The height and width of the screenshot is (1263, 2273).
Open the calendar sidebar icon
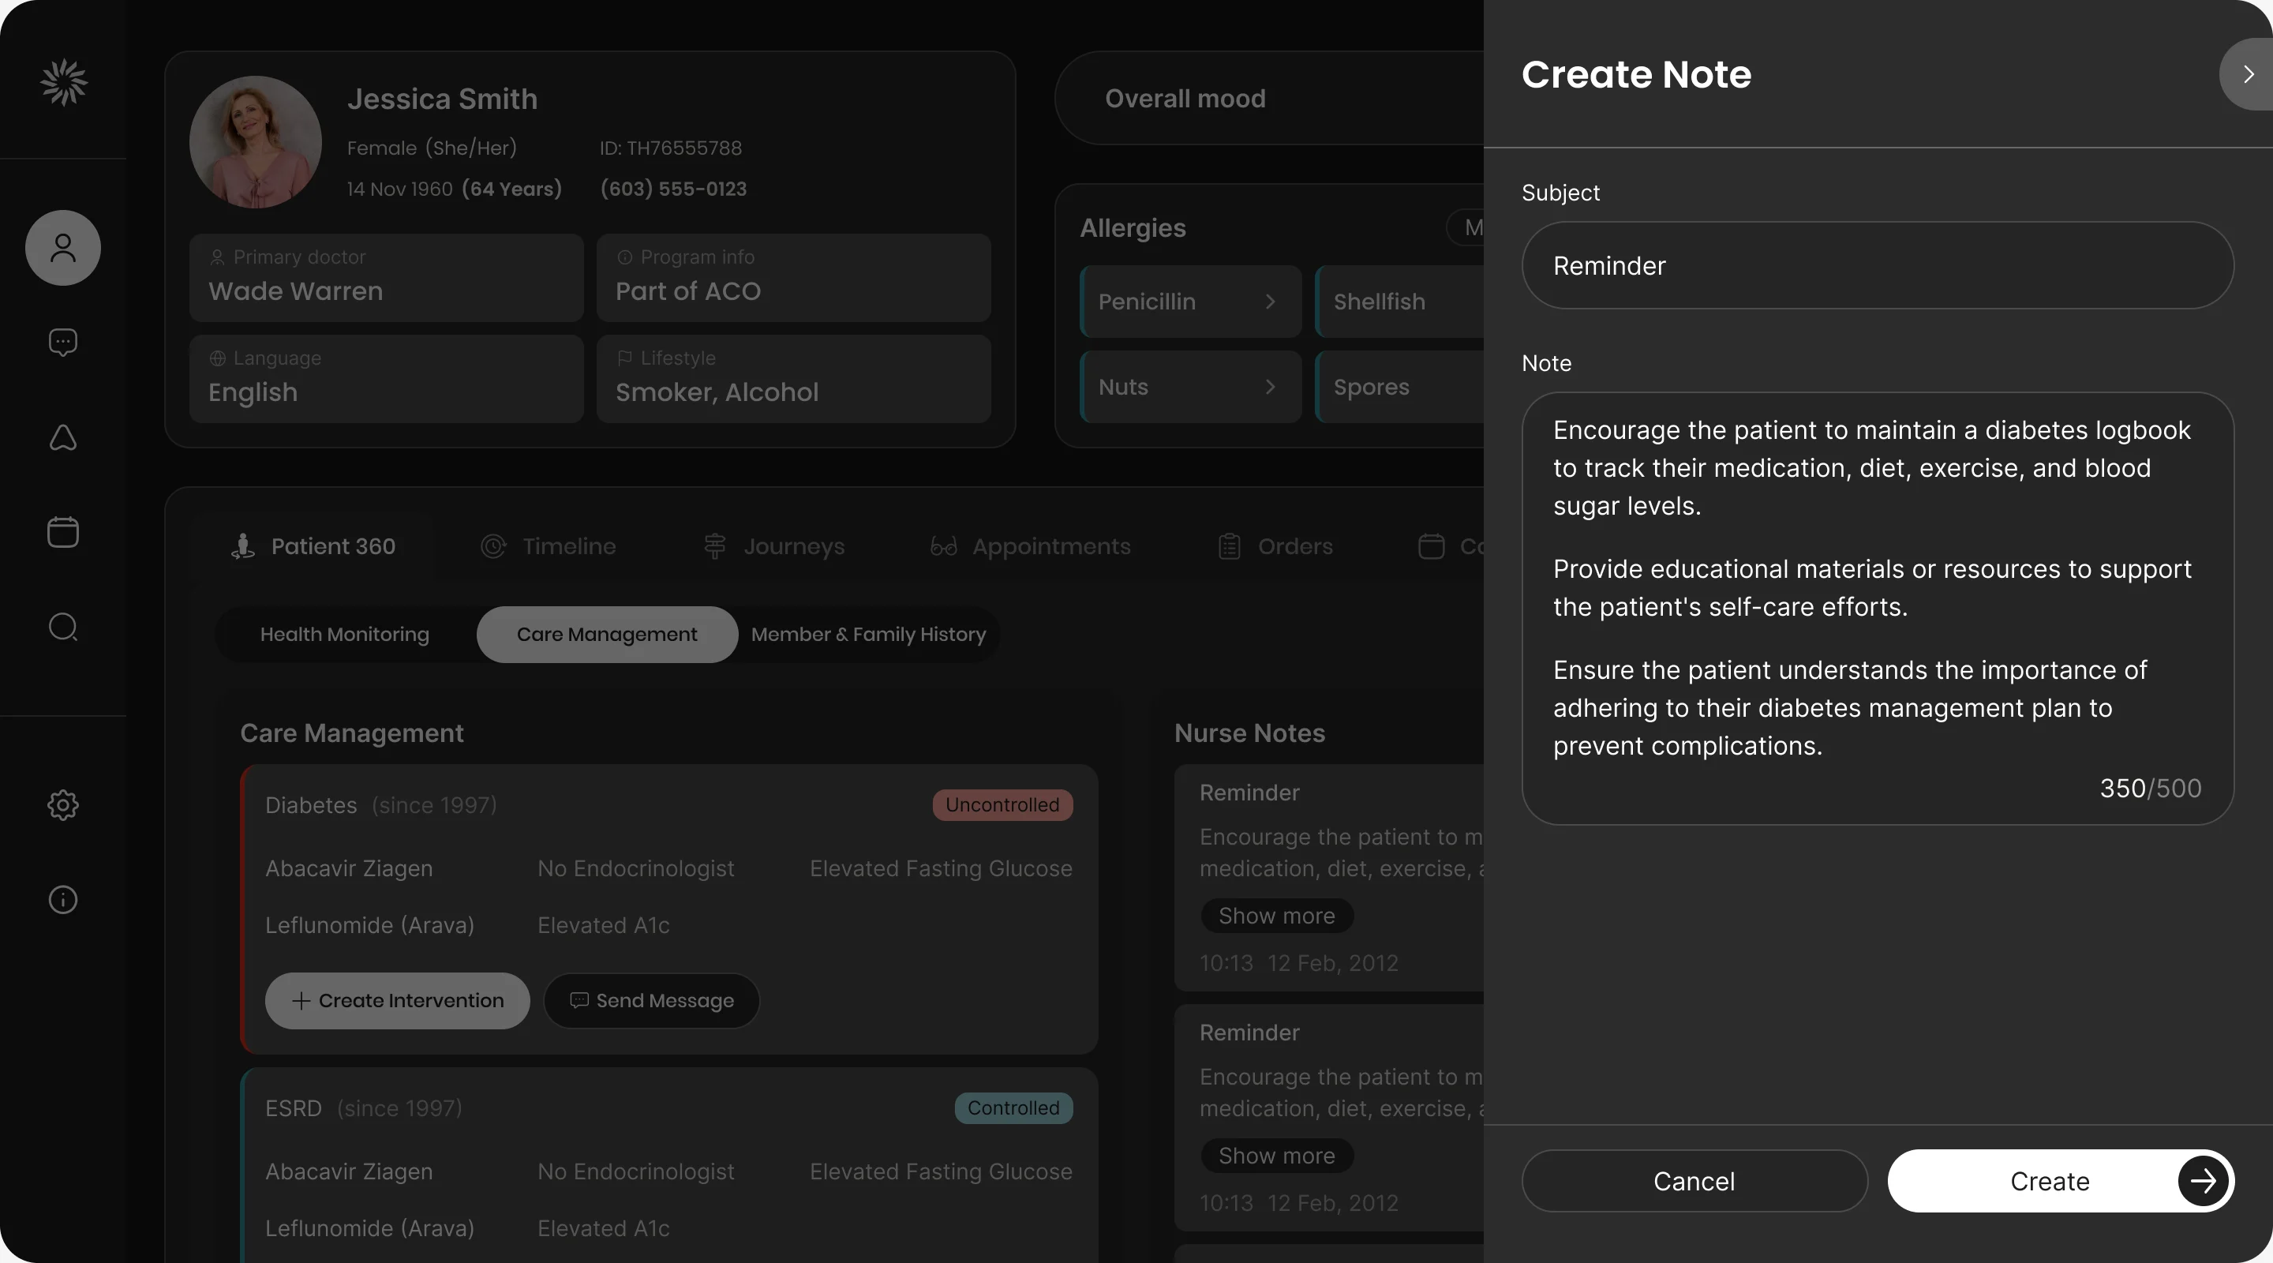62,532
